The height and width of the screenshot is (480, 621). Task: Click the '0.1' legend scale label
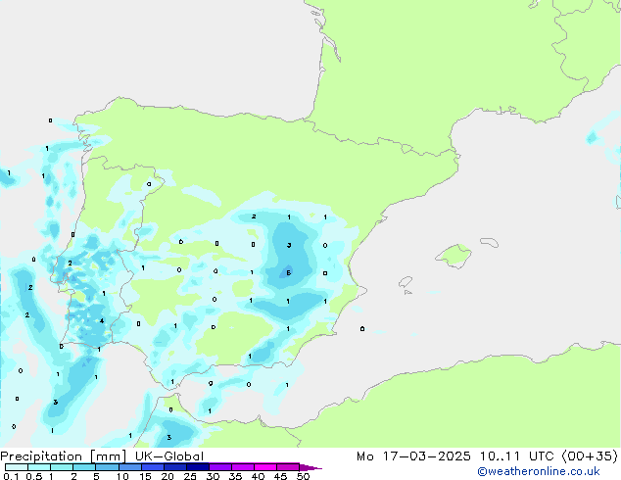(11, 476)
